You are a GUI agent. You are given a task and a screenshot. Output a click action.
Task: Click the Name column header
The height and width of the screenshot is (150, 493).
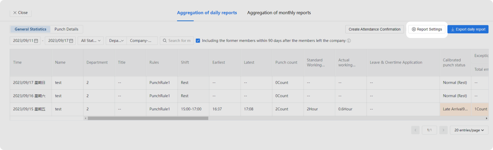pyautogui.click(x=67, y=63)
